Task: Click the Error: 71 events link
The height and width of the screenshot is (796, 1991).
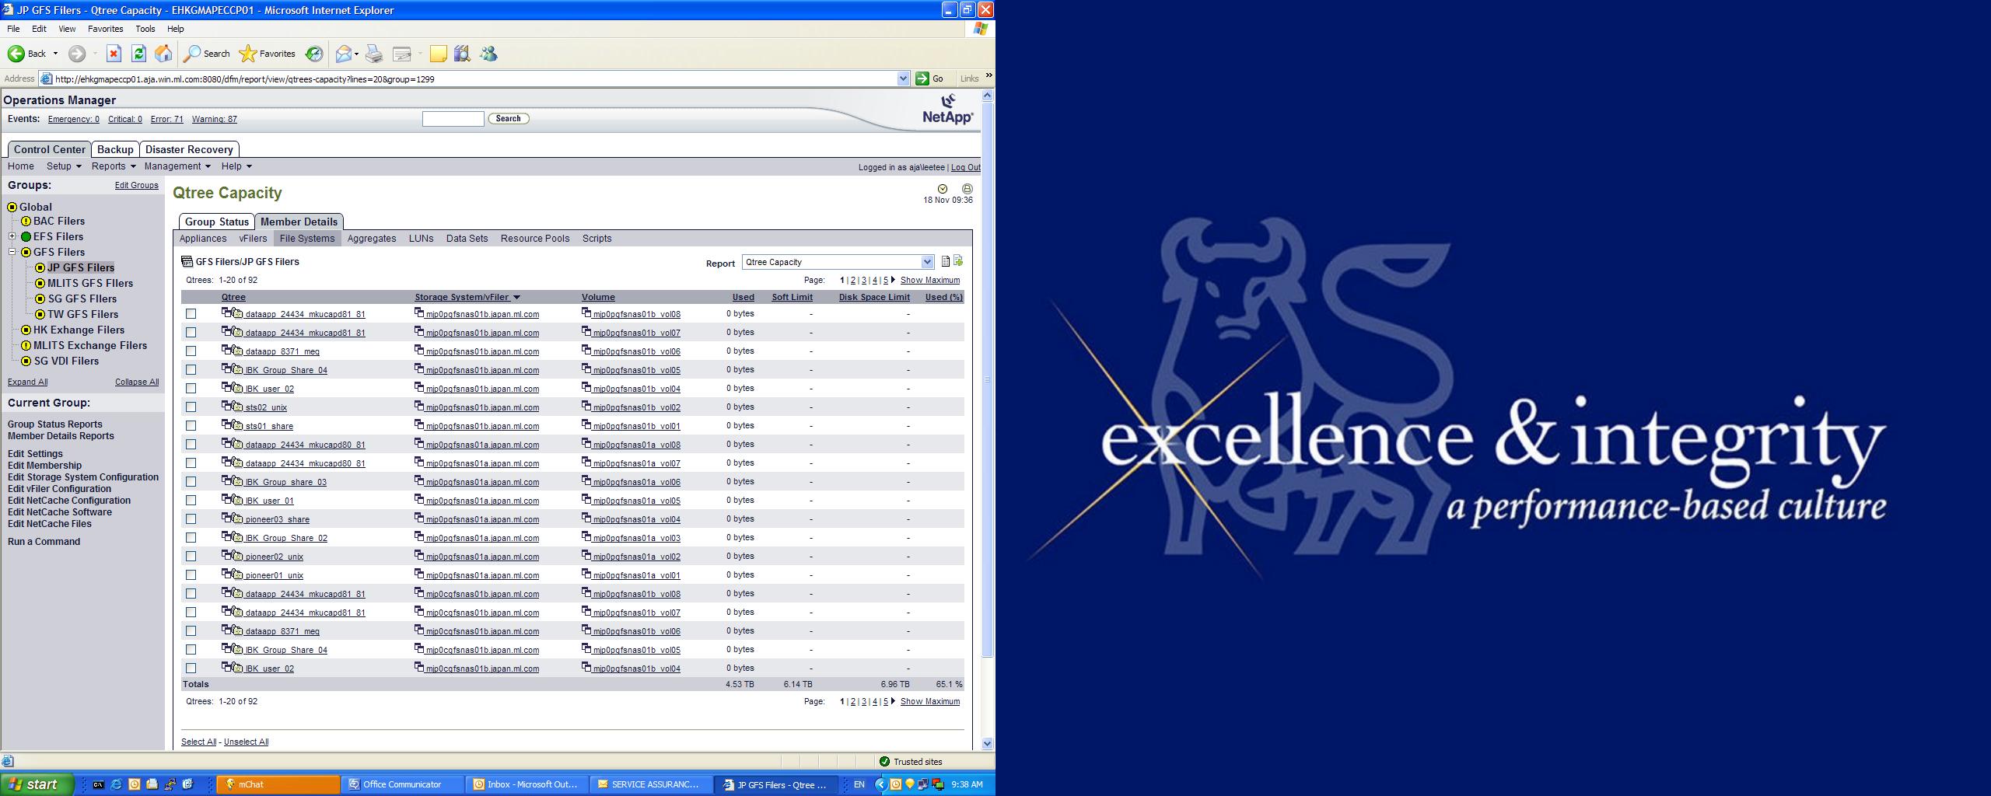Action: 167,120
